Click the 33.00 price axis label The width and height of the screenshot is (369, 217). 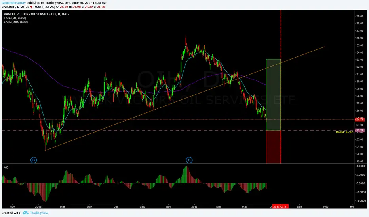(x=360, y=60)
